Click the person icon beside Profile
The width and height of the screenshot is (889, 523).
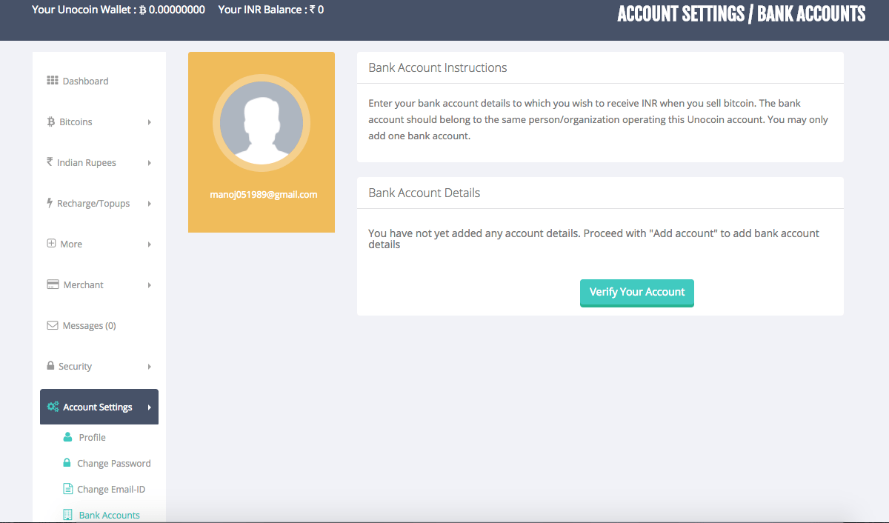[x=67, y=437]
